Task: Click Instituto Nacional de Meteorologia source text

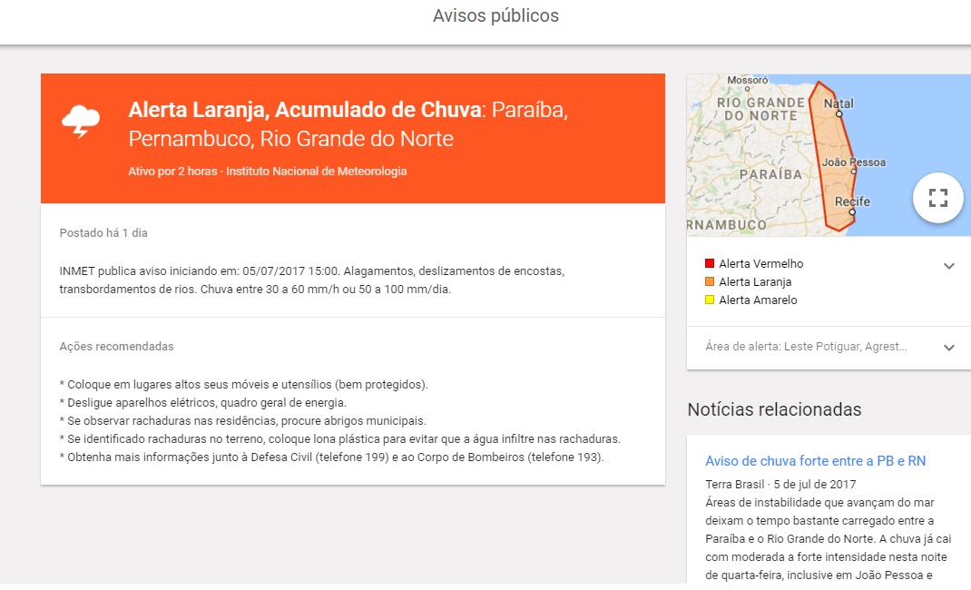Action: 316,171
